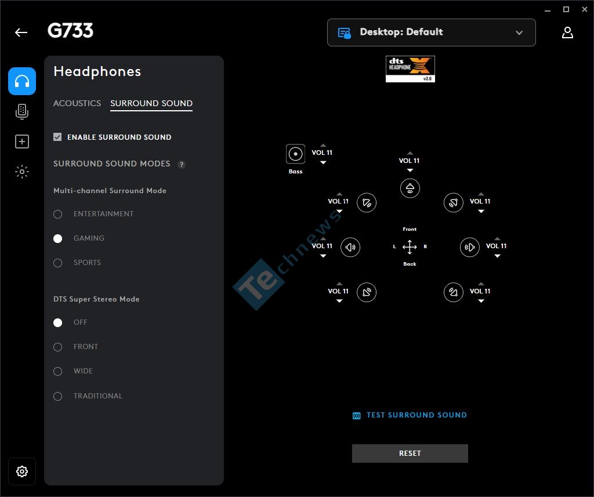Select the Sports surround mode
Screen dimensions: 594x497
(57, 263)
